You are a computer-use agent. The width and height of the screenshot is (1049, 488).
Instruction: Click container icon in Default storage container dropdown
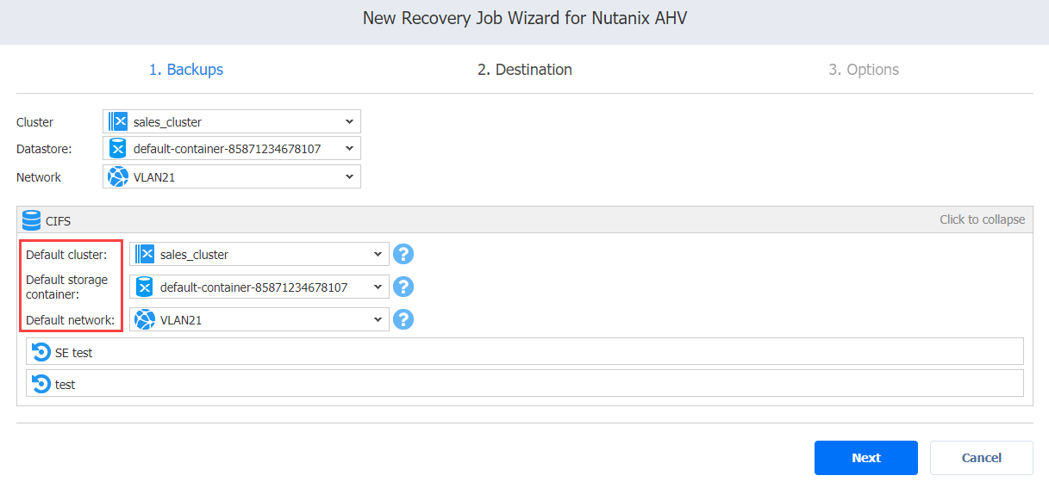pos(145,287)
